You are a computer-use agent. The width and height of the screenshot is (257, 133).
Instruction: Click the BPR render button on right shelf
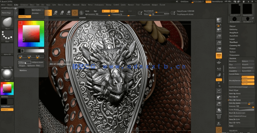click(x=219, y=20)
